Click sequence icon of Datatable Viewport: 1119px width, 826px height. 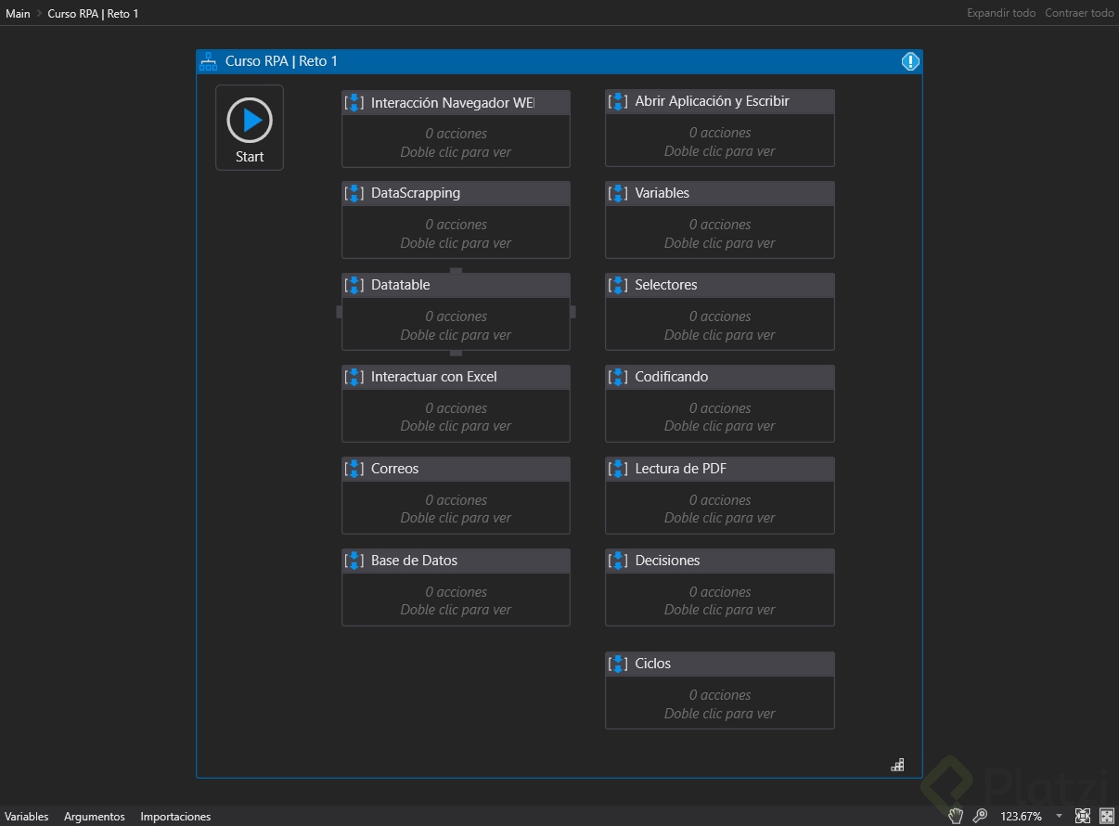point(354,285)
